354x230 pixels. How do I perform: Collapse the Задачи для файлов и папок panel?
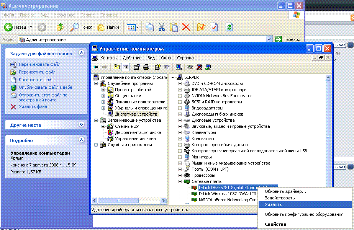pos(82,53)
